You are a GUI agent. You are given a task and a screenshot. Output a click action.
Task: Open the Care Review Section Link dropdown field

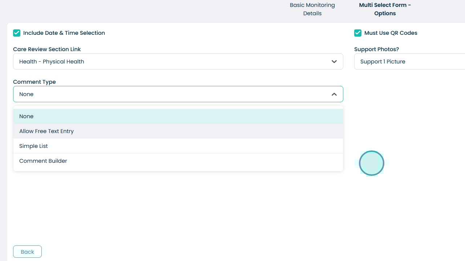[171, 62]
